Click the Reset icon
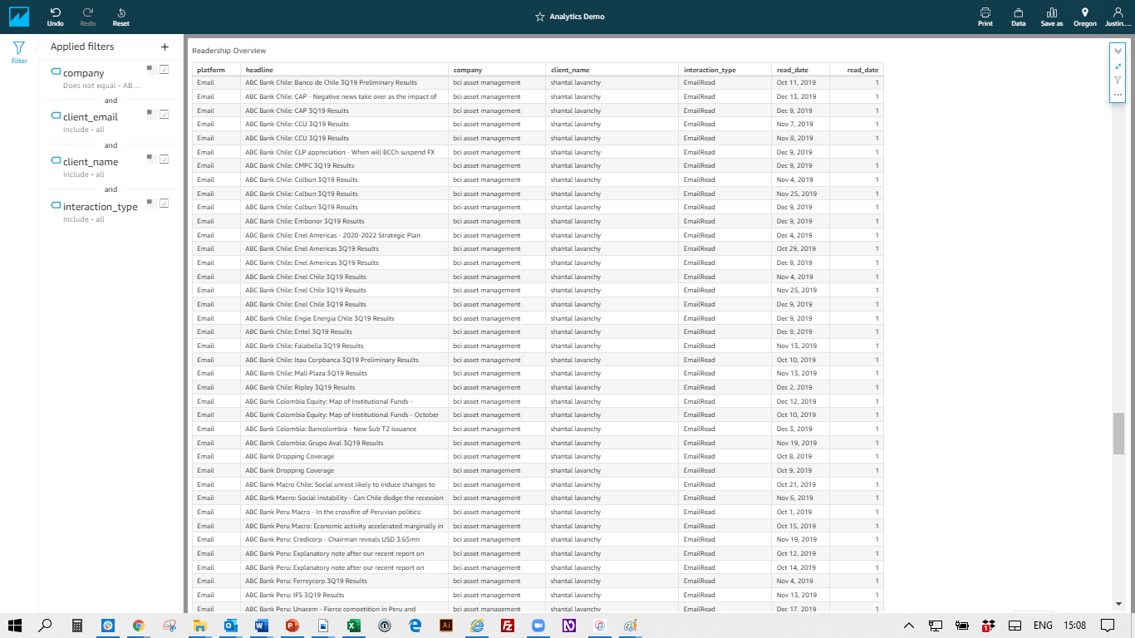Viewport: 1135px width, 638px height. click(x=121, y=13)
